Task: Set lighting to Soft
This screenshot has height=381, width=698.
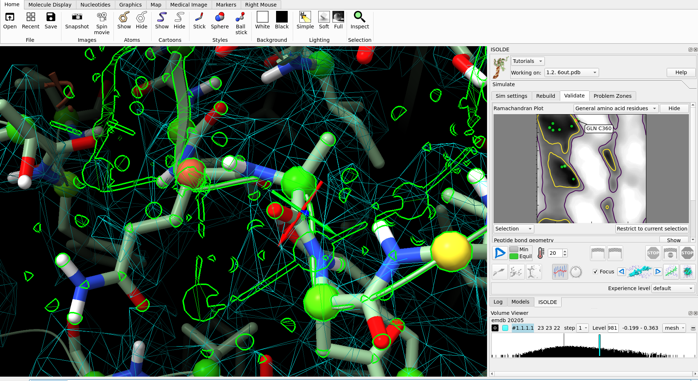Action: pyautogui.click(x=324, y=17)
